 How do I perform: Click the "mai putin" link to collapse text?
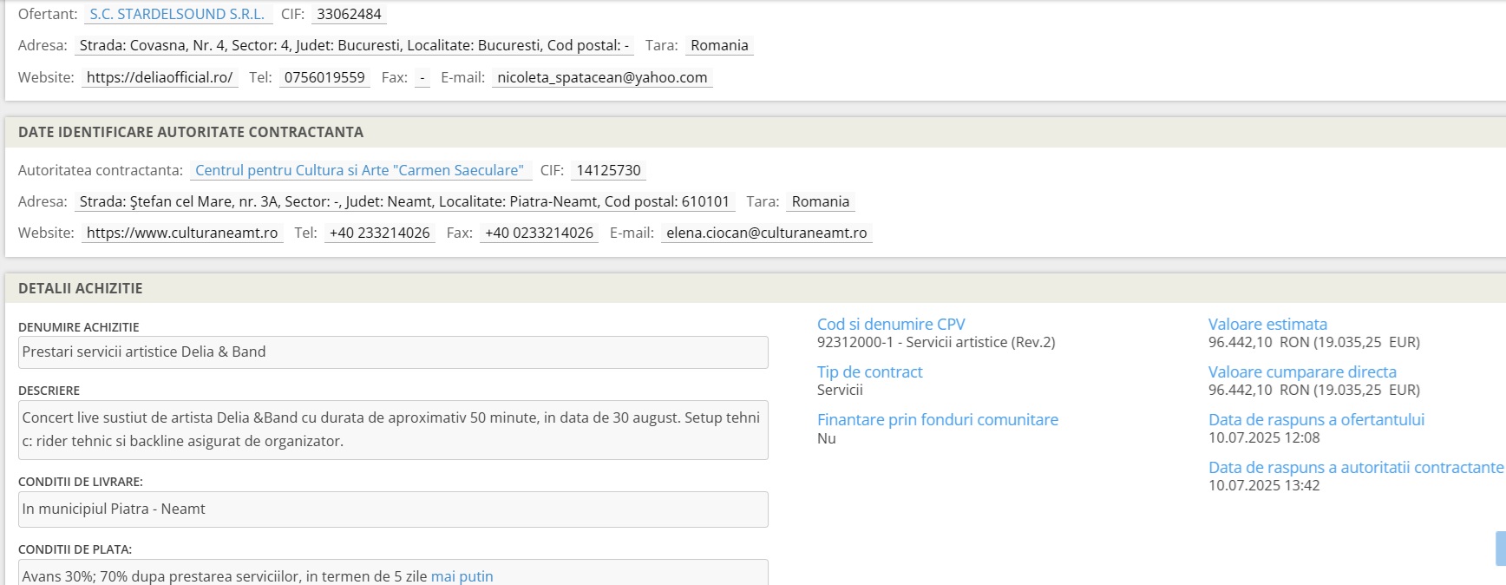point(462,576)
